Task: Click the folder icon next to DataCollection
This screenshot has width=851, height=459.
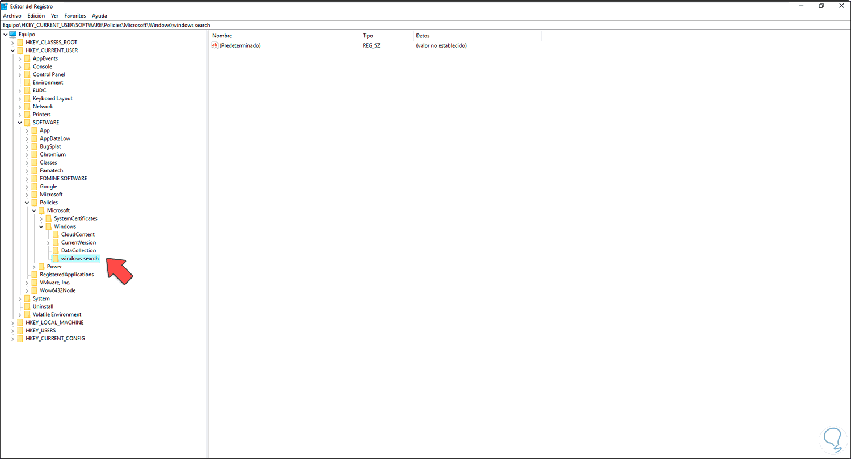Action: click(x=56, y=250)
